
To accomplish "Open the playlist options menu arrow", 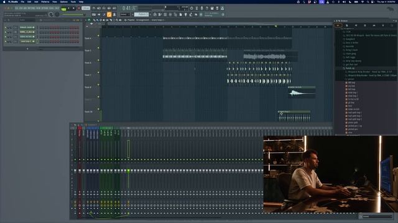I will coord(86,20).
